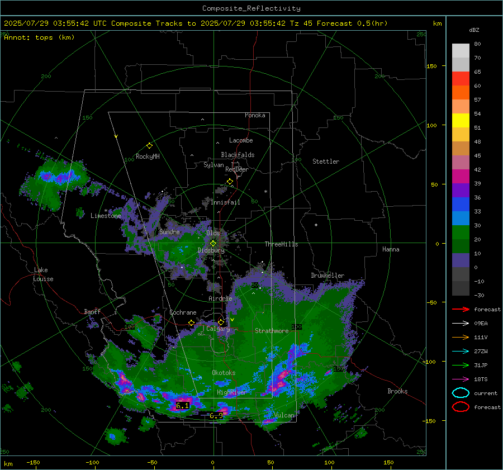Click the yellow diamond marker below RedDeer
The width and height of the screenshot is (503, 470).
(x=230, y=182)
